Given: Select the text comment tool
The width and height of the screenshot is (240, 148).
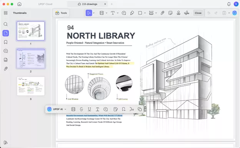Looking at the screenshot, I should [113, 13].
